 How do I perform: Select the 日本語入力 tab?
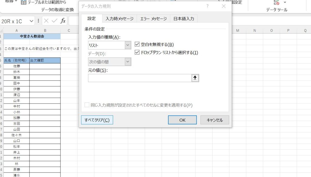pyautogui.click(x=183, y=19)
